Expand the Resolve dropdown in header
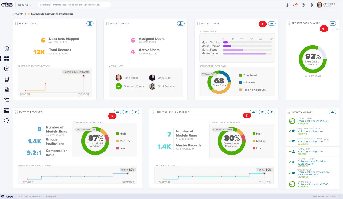Viewport: 343px width, 199px height. [x=24, y=5]
